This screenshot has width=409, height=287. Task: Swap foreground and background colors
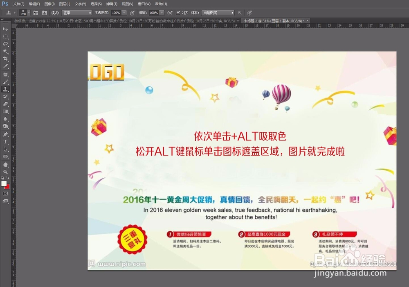[7, 178]
